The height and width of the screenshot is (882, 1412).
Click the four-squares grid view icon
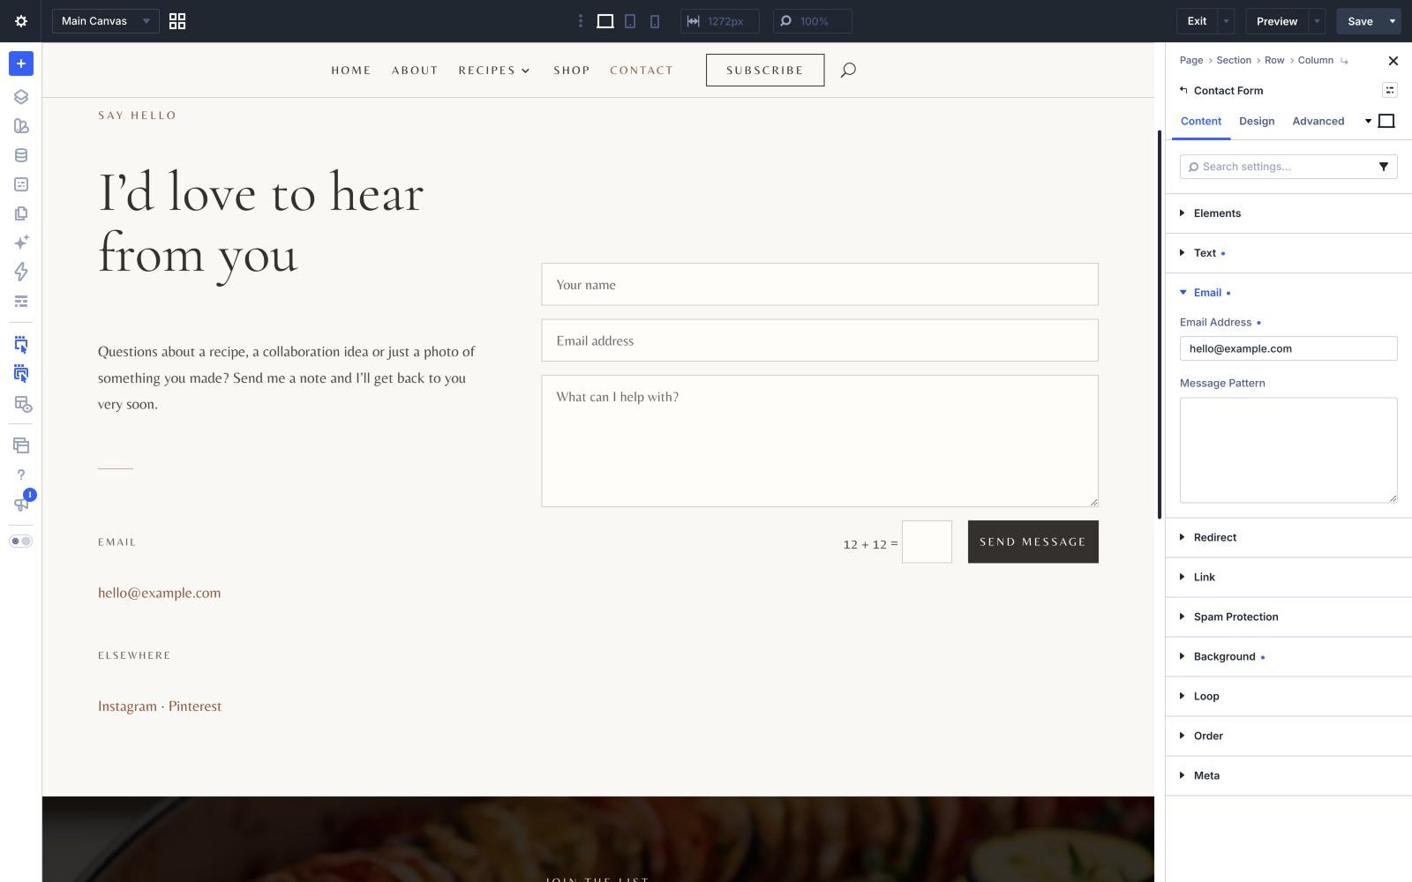click(x=177, y=21)
